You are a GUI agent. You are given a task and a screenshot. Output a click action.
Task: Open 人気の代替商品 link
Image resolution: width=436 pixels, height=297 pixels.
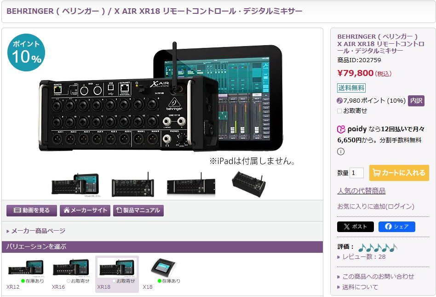tap(361, 191)
